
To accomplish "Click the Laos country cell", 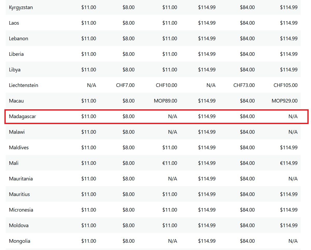I will [x=14, y=23].
